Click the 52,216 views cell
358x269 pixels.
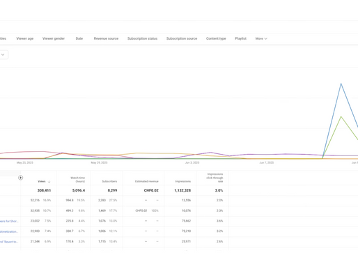35,200
